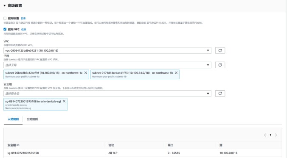287x158 pixels.
Task: Click the 源 column header
Action: click(221, 145)
